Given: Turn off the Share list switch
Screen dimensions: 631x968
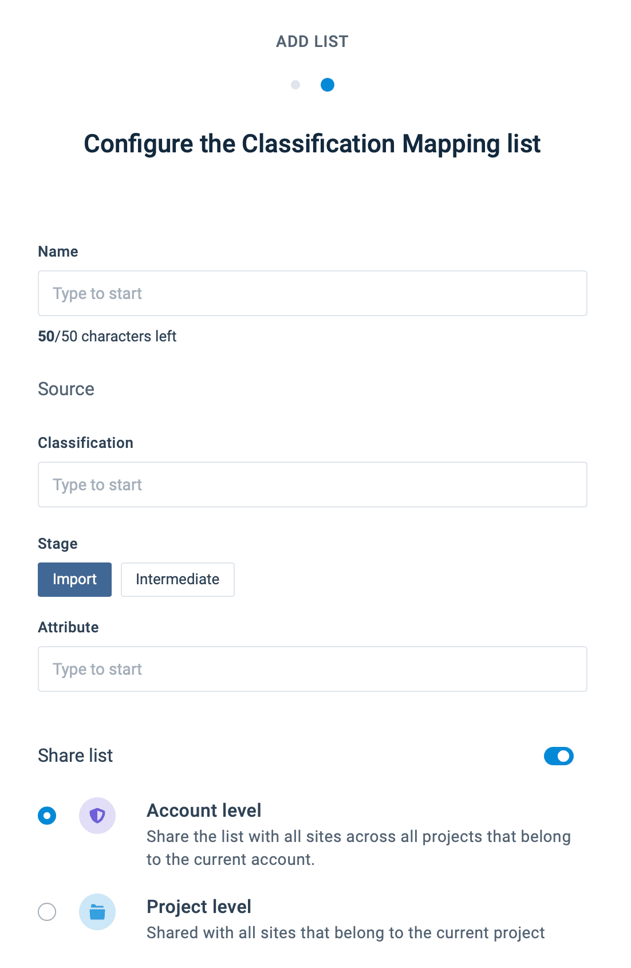Looking at the screenshot, I should (558, 756).
